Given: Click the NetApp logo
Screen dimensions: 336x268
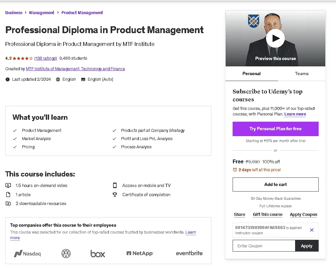Looking at the screenshot, I should [140, 253].
